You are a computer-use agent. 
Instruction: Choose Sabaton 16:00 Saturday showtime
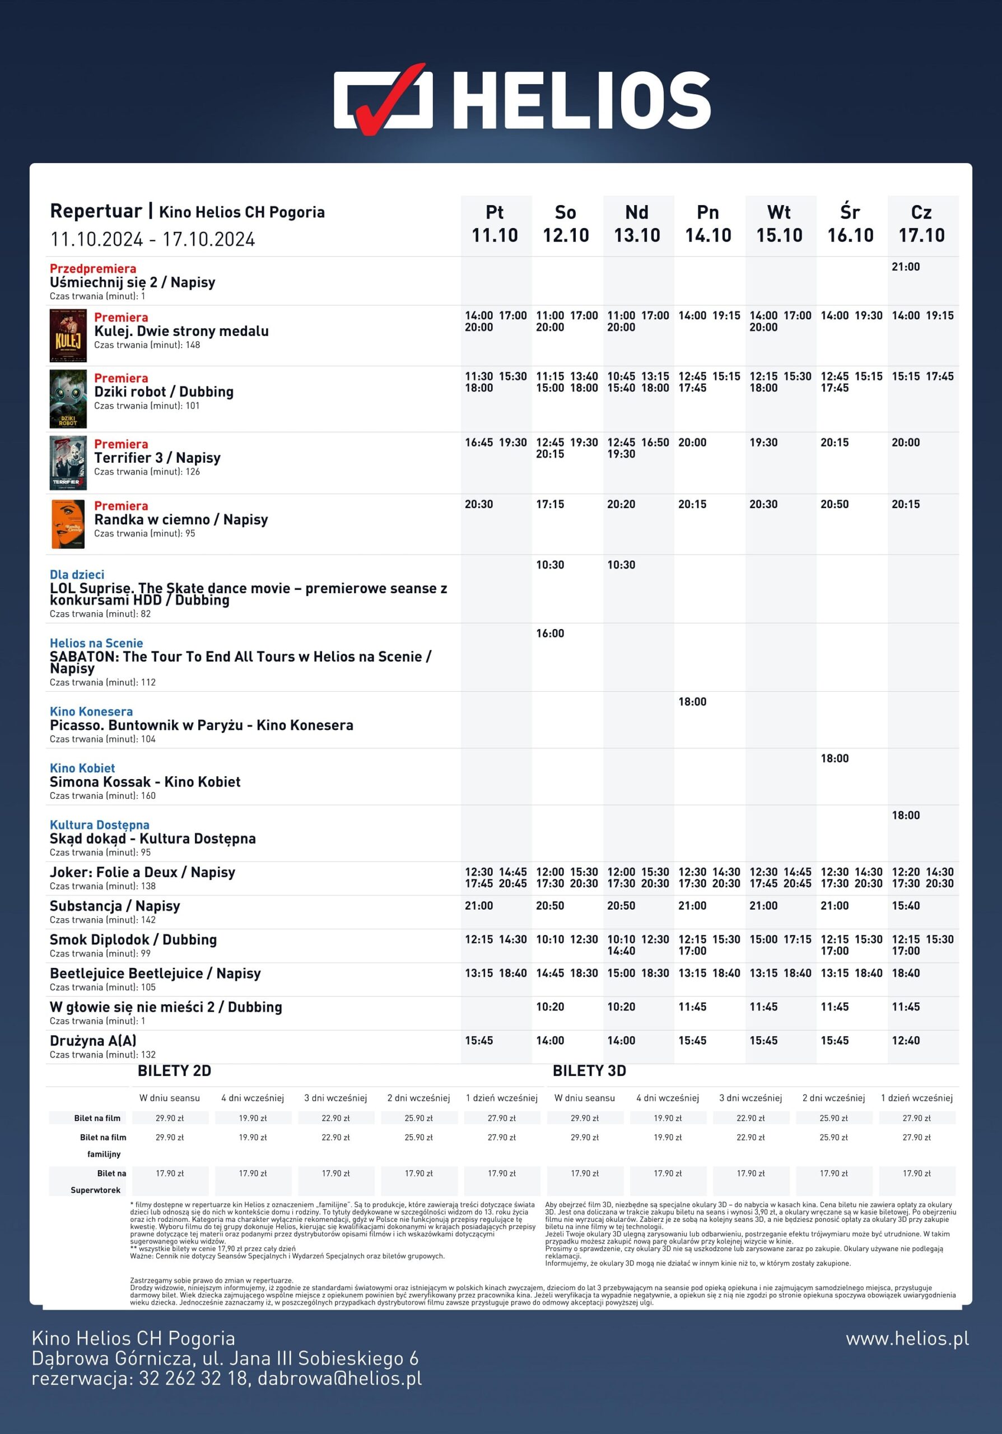click(x=550, y=634)
